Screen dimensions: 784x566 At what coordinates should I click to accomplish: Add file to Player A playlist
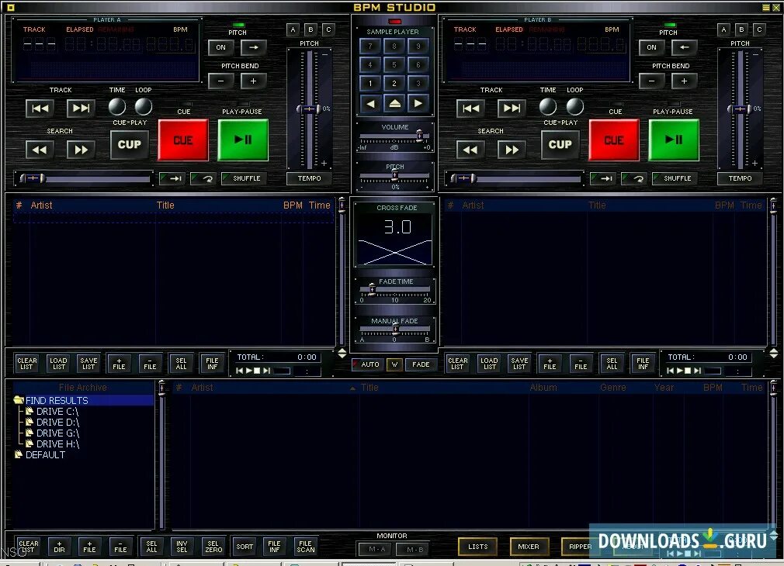(119, 363)
